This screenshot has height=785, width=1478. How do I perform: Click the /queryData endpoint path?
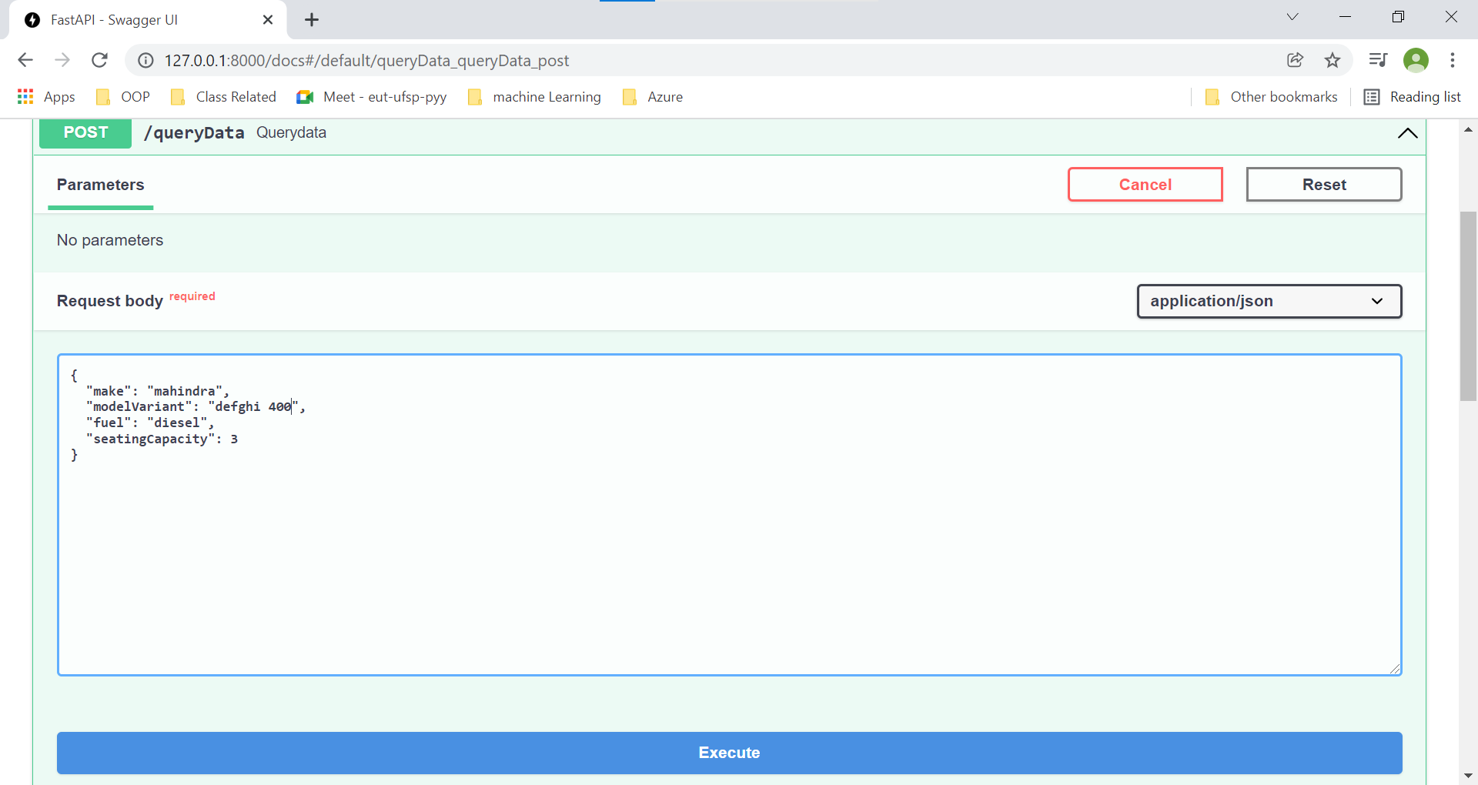pos(194,132)
